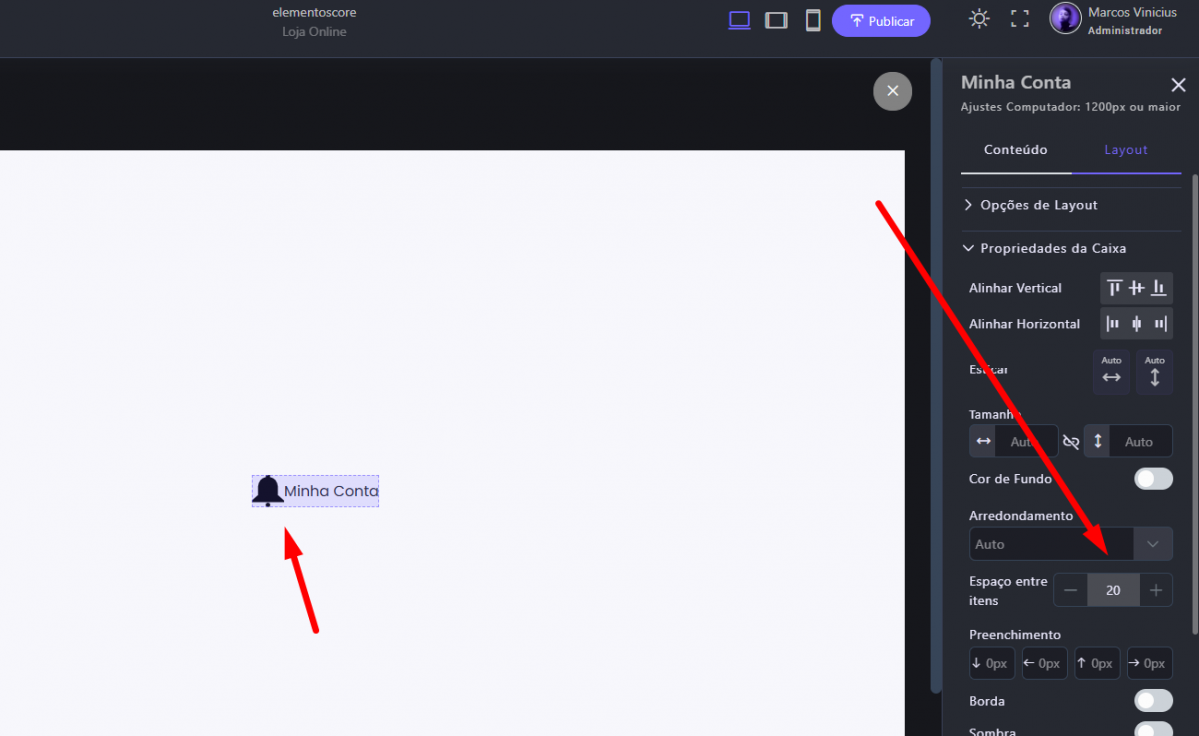The height and width of the screenshot is (736, 1199).
Task: Enter fullscreen mode
Action: click(1020, 19)
